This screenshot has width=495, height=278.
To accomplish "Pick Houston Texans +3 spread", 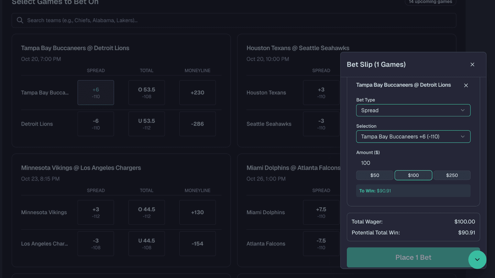I will pos(321,92).
